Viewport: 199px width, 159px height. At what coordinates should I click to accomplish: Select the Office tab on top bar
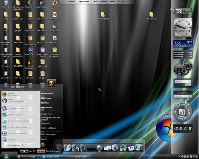pos(95,2)
